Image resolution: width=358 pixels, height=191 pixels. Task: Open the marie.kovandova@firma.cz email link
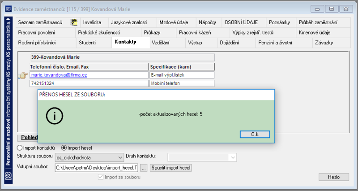[59, 75]
